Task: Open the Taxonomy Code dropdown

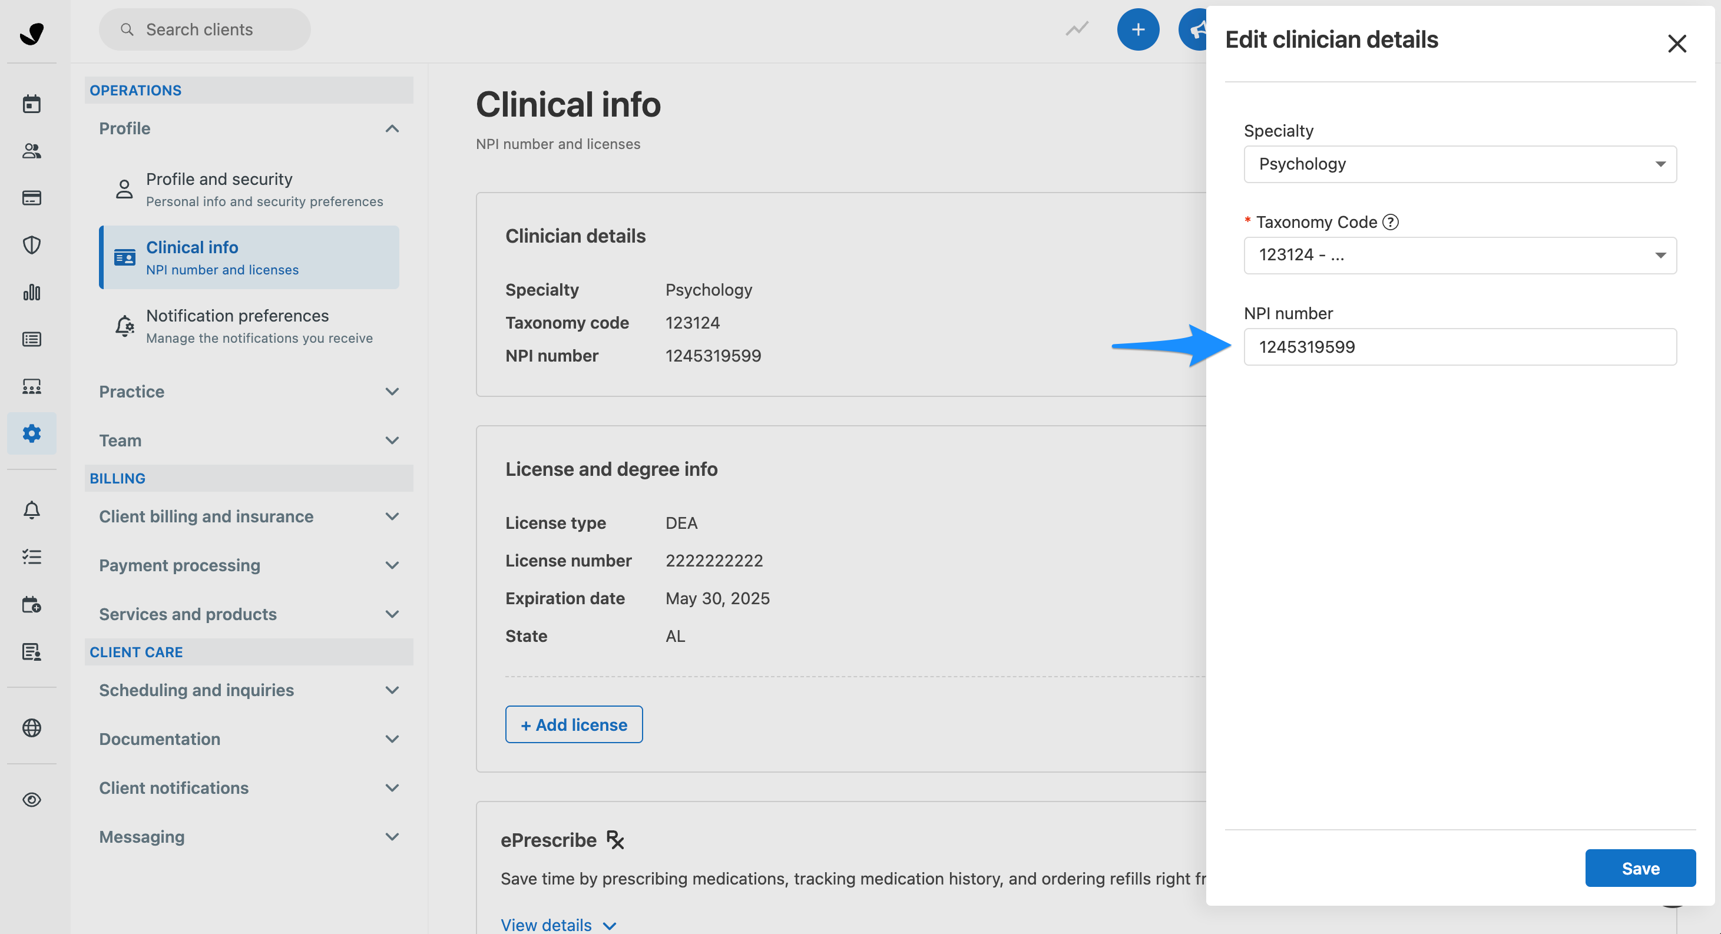Action: [x=1459, y=254]
